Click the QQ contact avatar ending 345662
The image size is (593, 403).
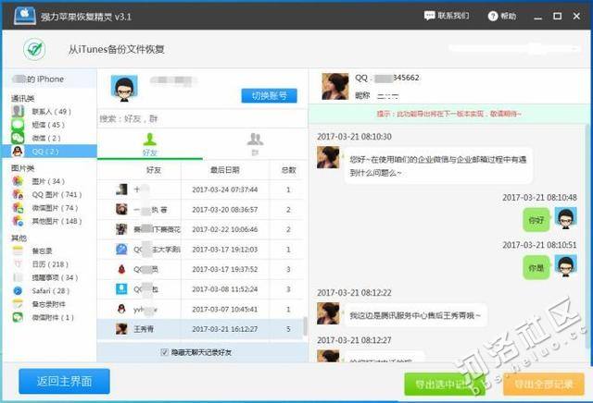[x=335, y=86]
